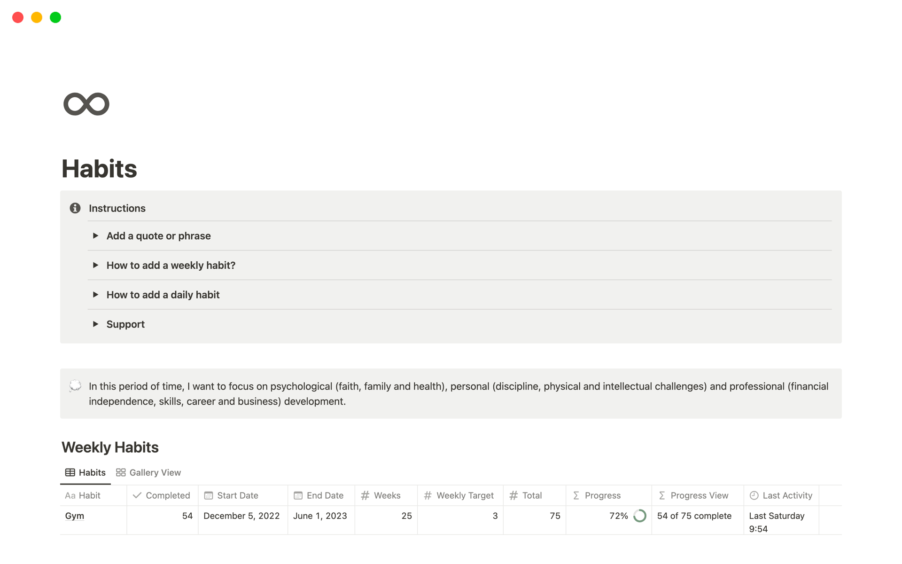
Task: Open the Gym habit page
Action: 75,516
